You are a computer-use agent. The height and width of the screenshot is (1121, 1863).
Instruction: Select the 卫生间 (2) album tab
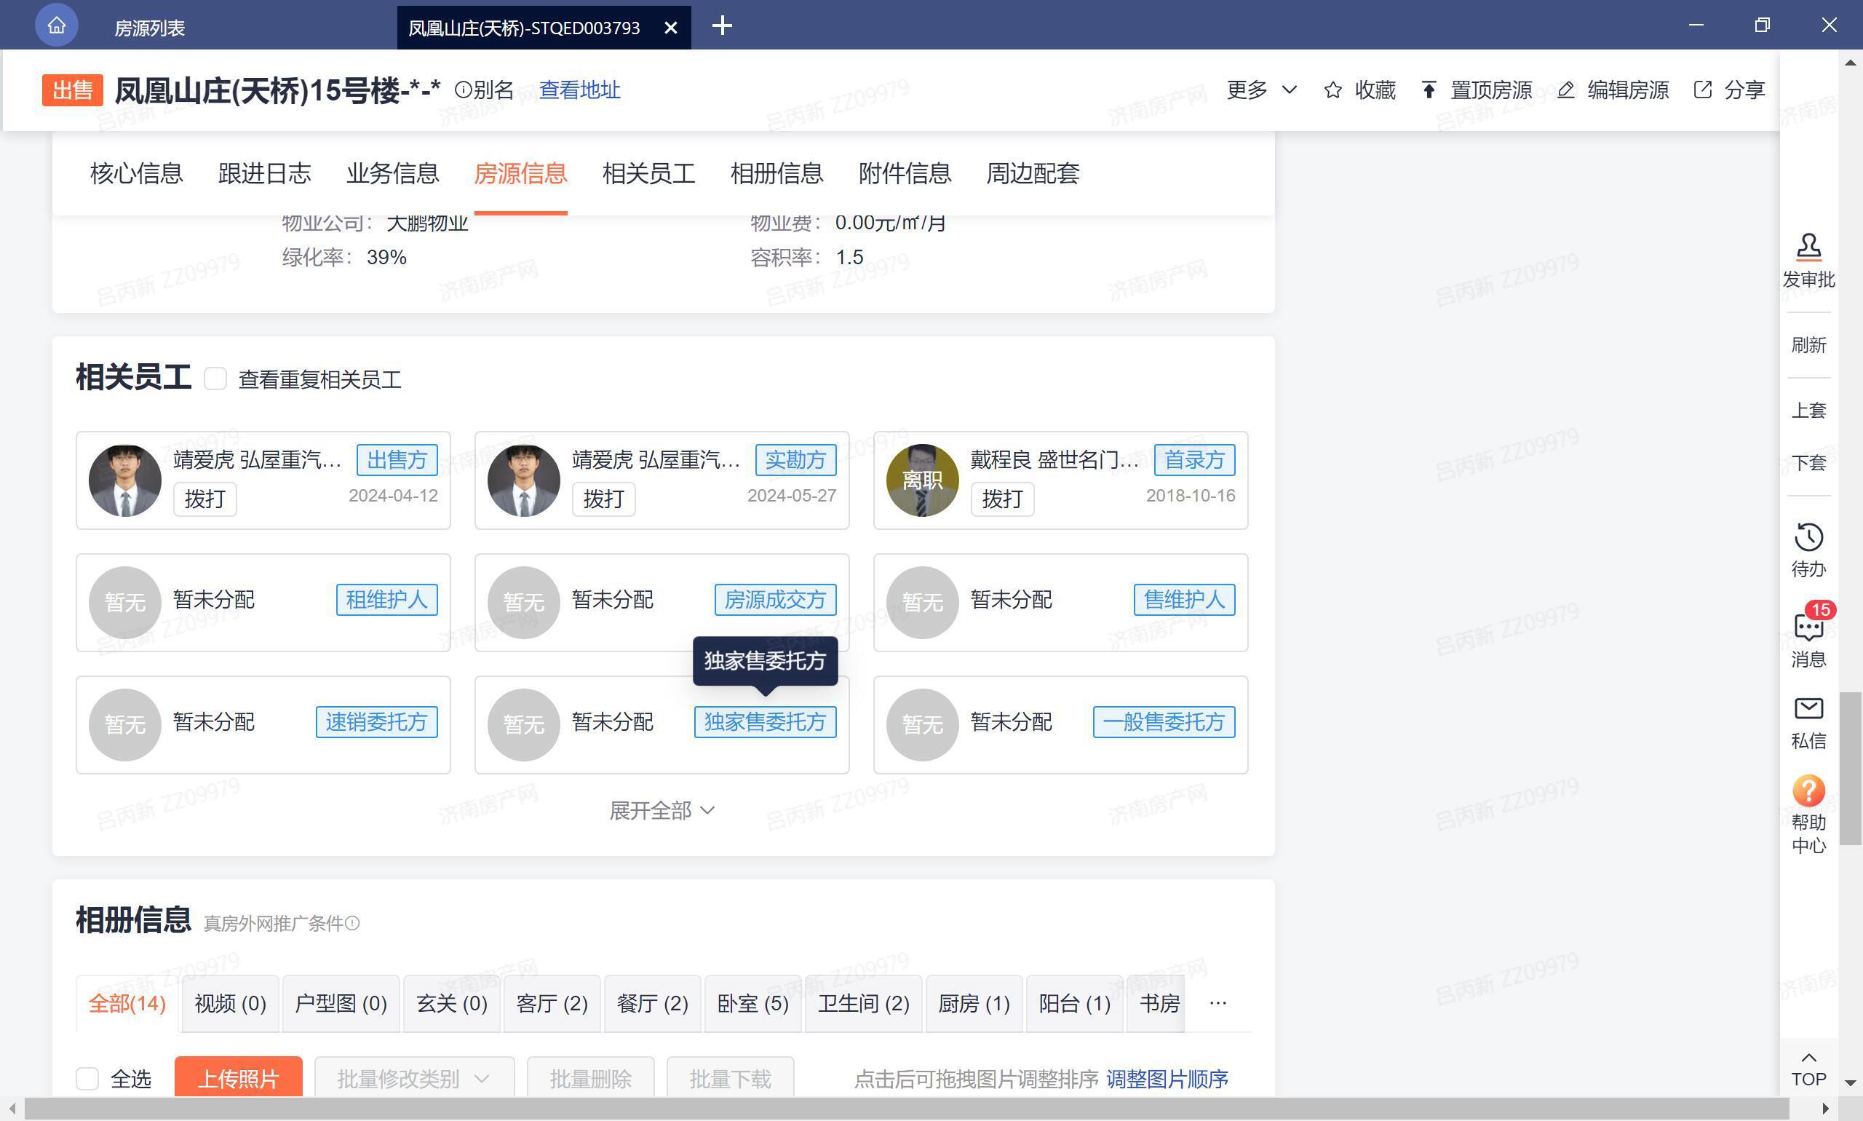[x=864, y=1003]
